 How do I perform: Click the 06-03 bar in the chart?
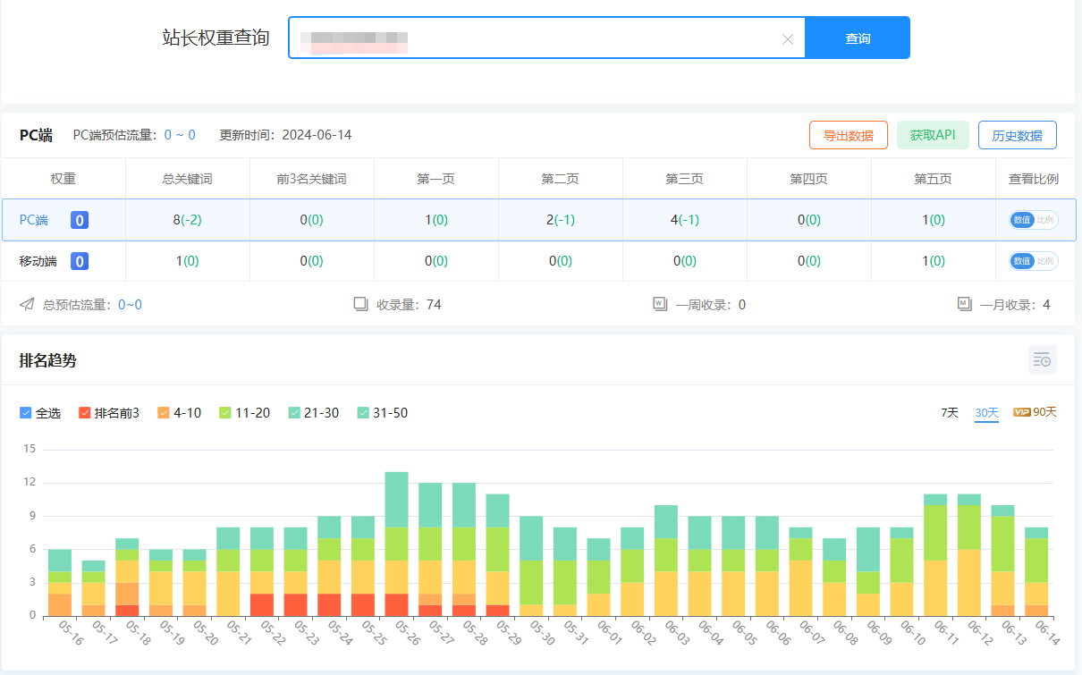666,561
